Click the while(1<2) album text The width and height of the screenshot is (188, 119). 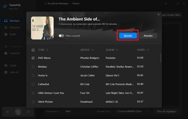(x=112, y=102)
